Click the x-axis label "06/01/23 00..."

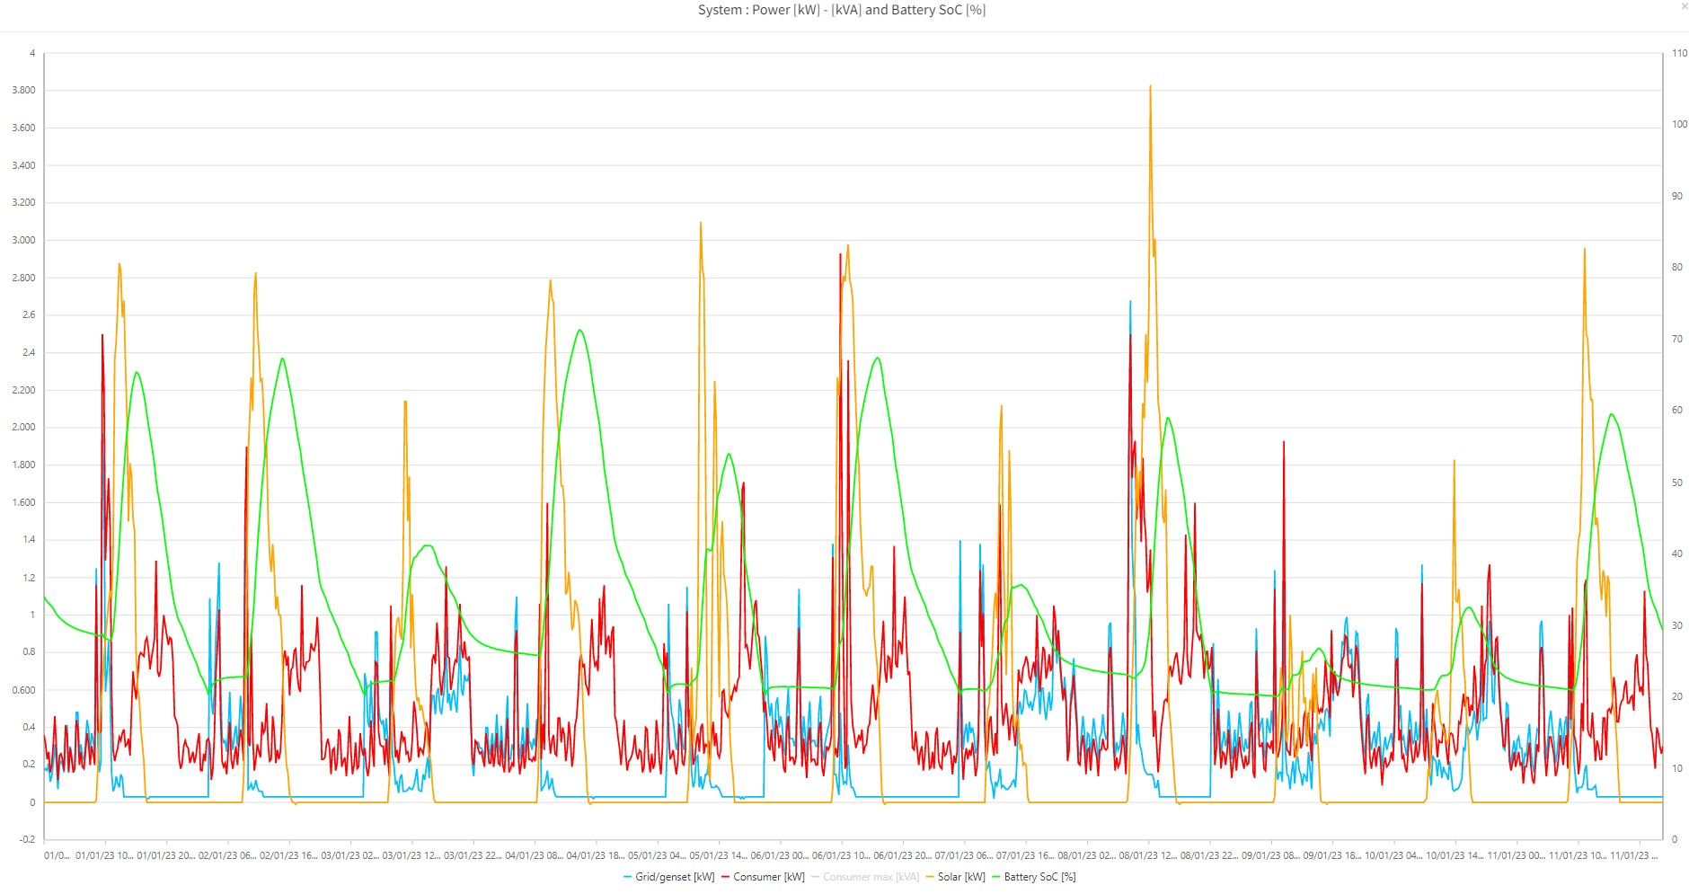tap(780, 855)
